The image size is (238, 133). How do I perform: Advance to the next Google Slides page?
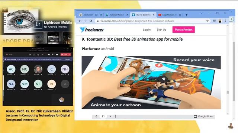pyautogui.click(x=110, y=116)
